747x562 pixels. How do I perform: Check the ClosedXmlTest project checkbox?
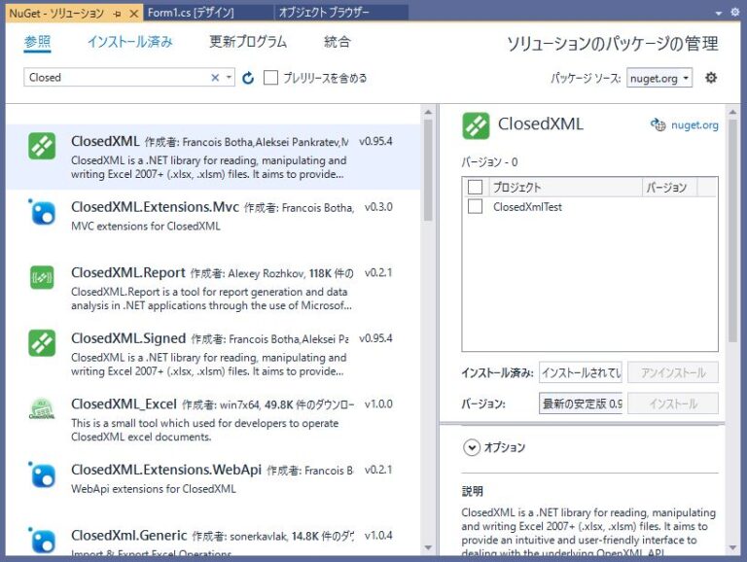tap(475, 207)
